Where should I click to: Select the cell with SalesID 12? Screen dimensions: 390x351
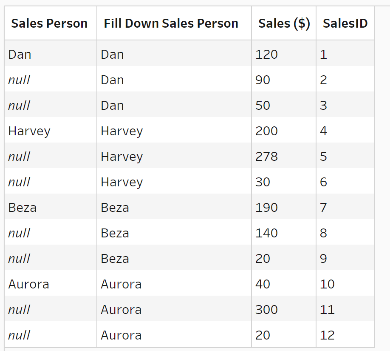click(328, 335)
